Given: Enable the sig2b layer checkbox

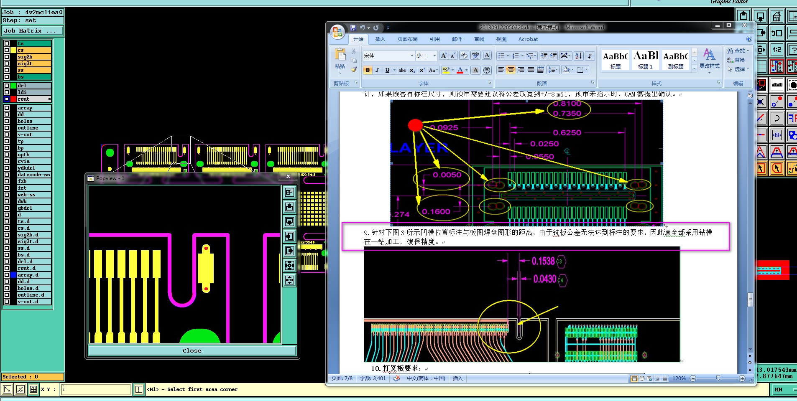Looking at the screenshot, I should coord(7,57).
